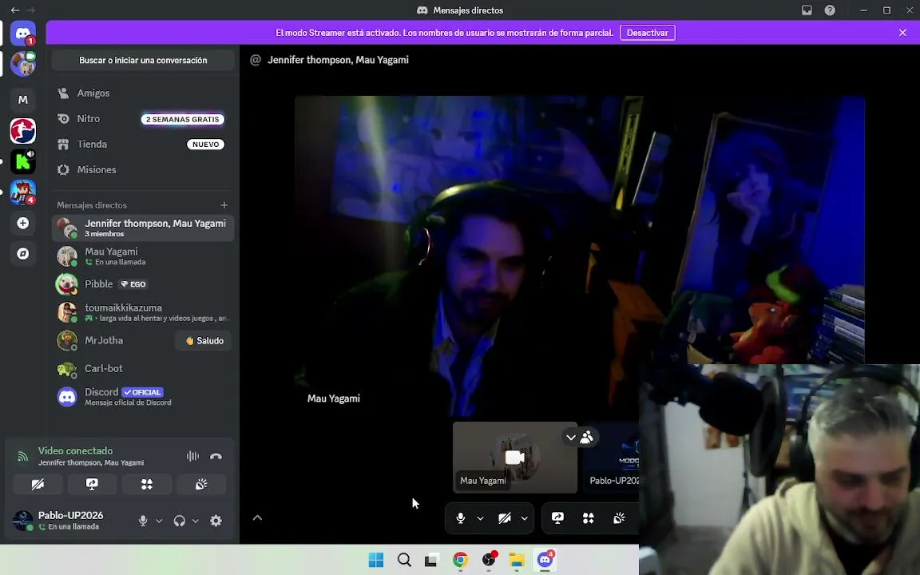Create a new DM with plus icon
Screen dimensions: 920x575
point(224,204)
